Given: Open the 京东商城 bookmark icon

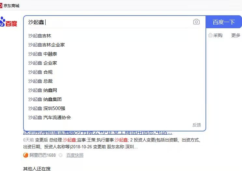Looking at the screenshot, I should tap(1, 6).
